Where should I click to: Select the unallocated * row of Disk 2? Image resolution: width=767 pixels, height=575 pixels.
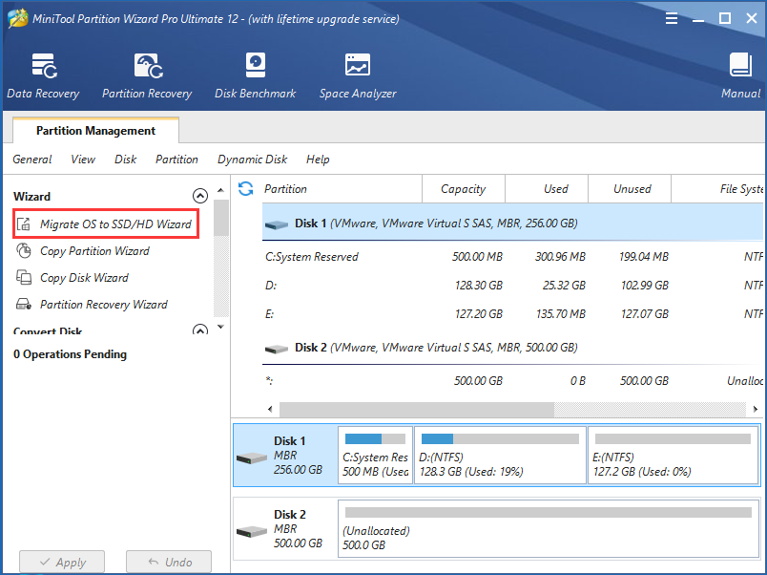tap(512, 381)
